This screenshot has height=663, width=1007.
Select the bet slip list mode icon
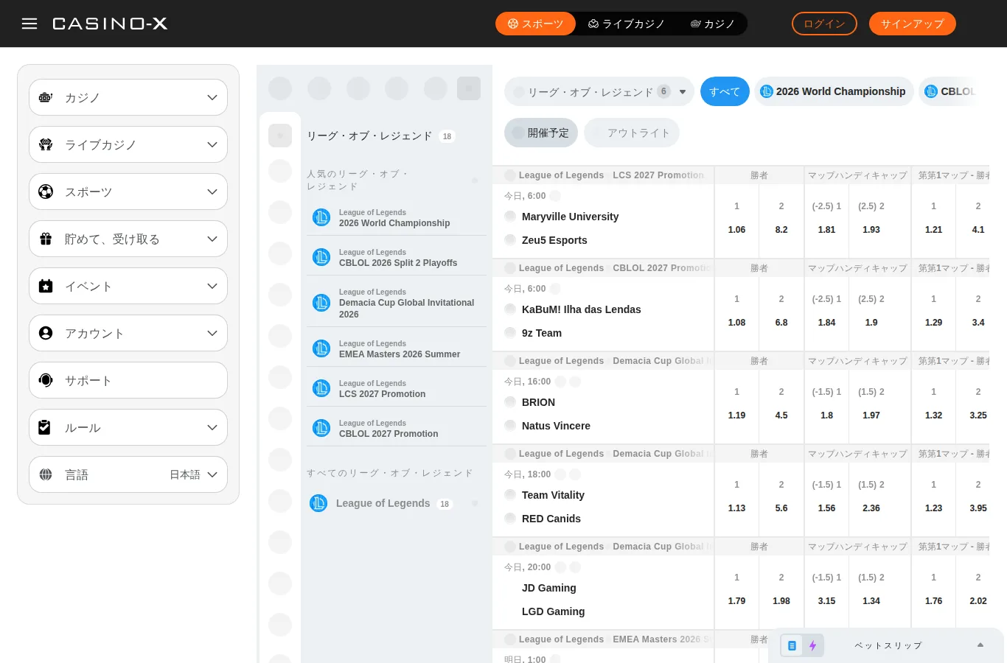pyautogui.click(x=792, y=645)
